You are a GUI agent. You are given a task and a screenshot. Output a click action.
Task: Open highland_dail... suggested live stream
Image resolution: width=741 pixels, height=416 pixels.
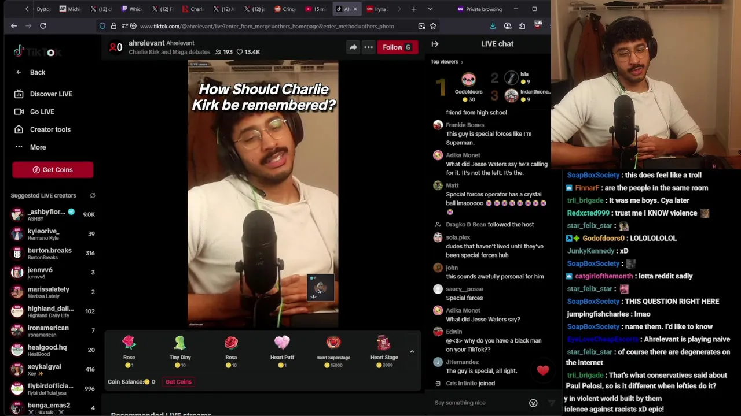click(x=53, y=311)
